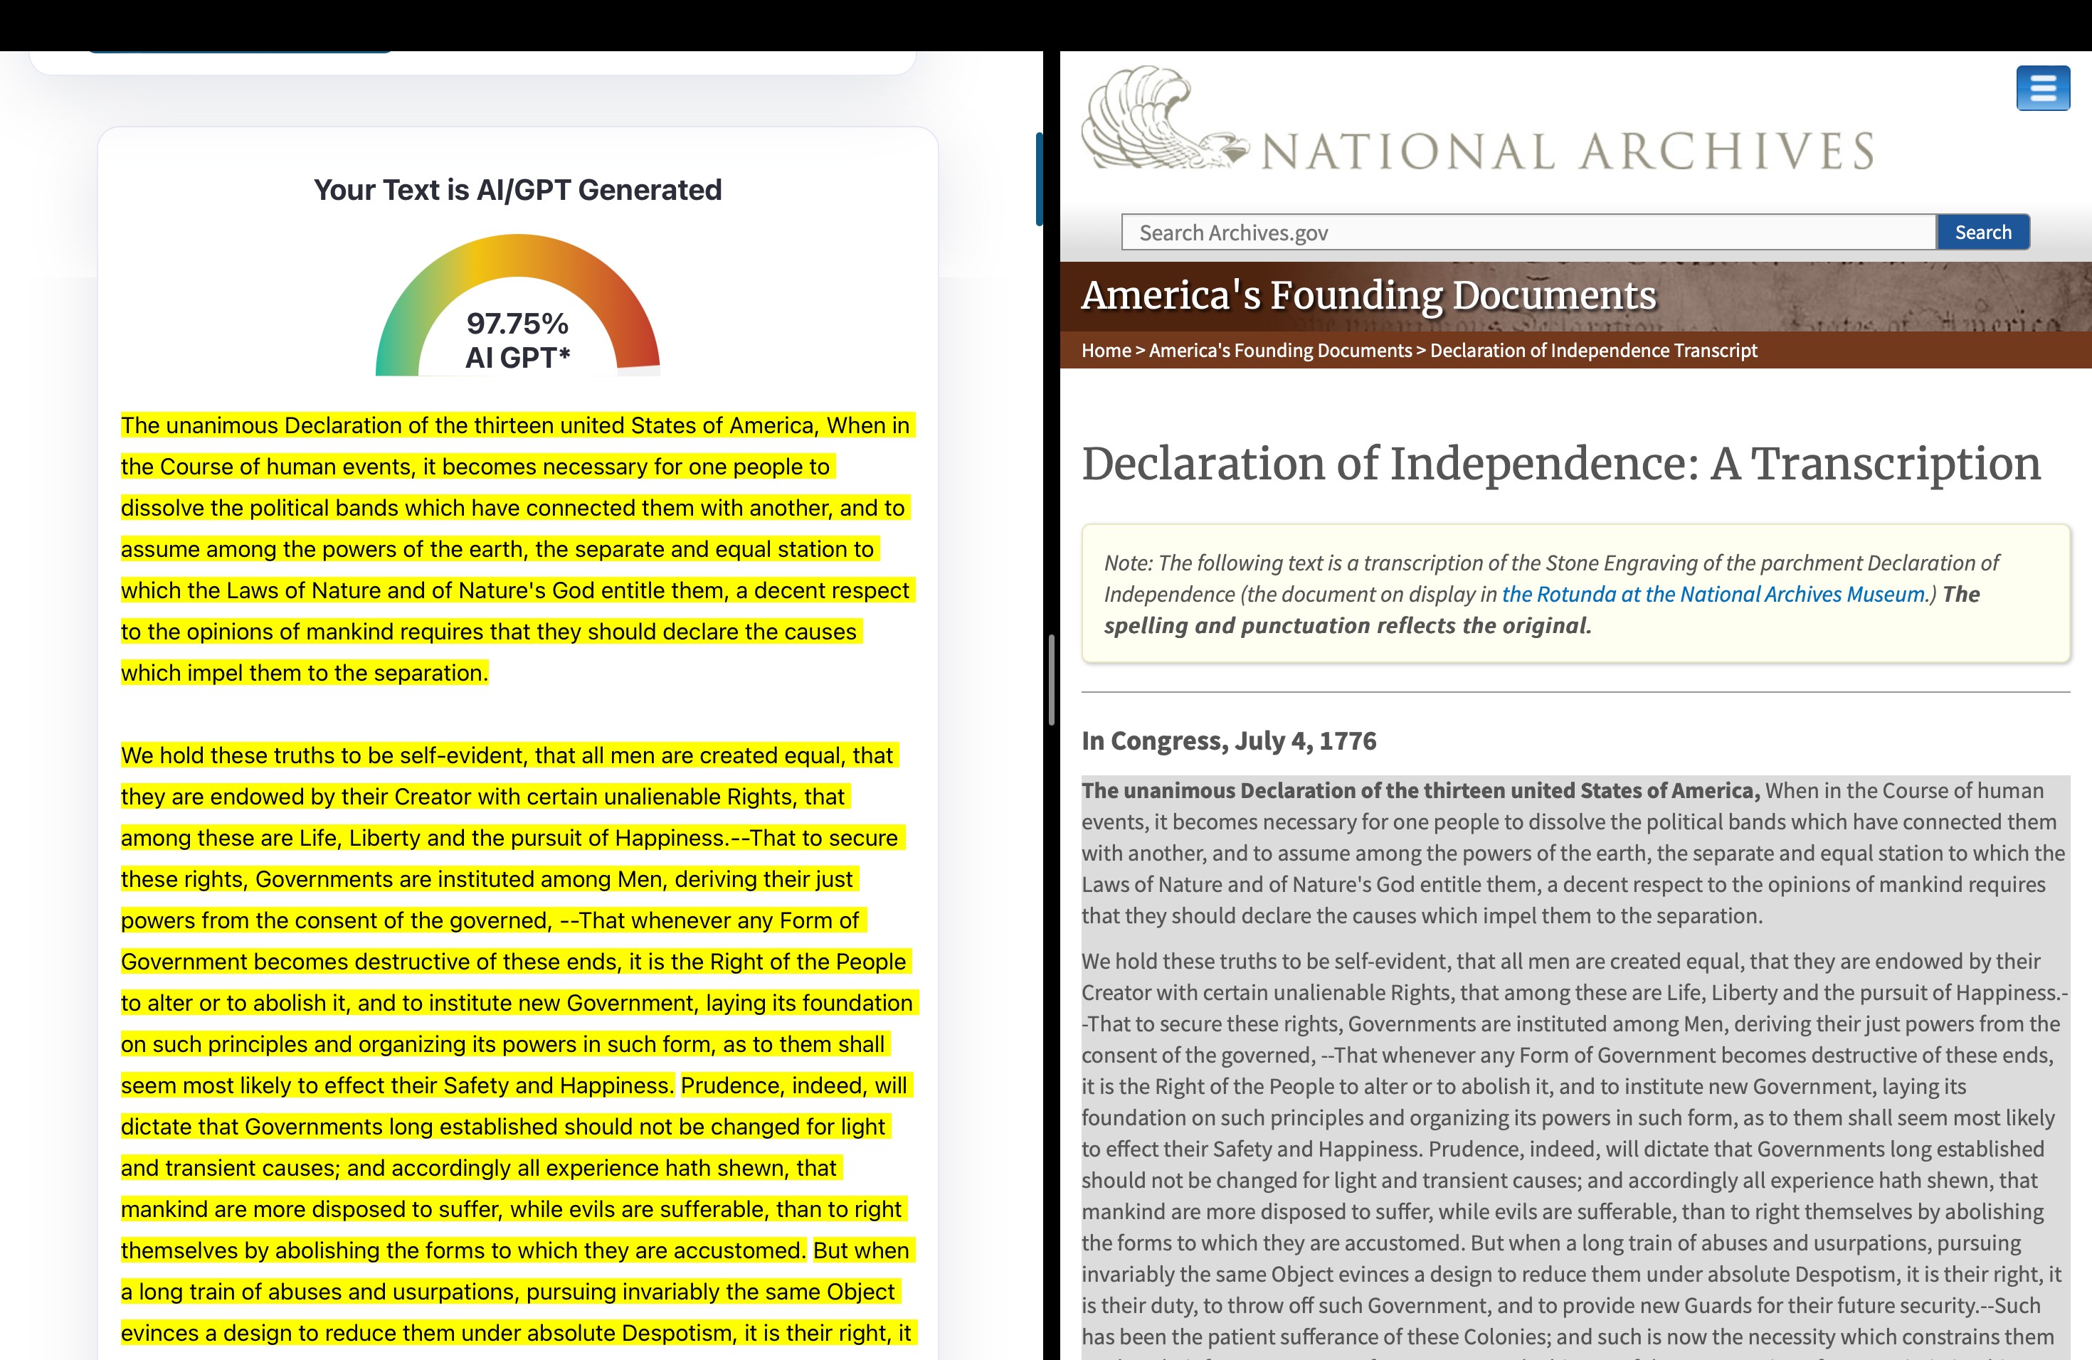Click the Declaration of Independence: A Transcription title

1561,463
